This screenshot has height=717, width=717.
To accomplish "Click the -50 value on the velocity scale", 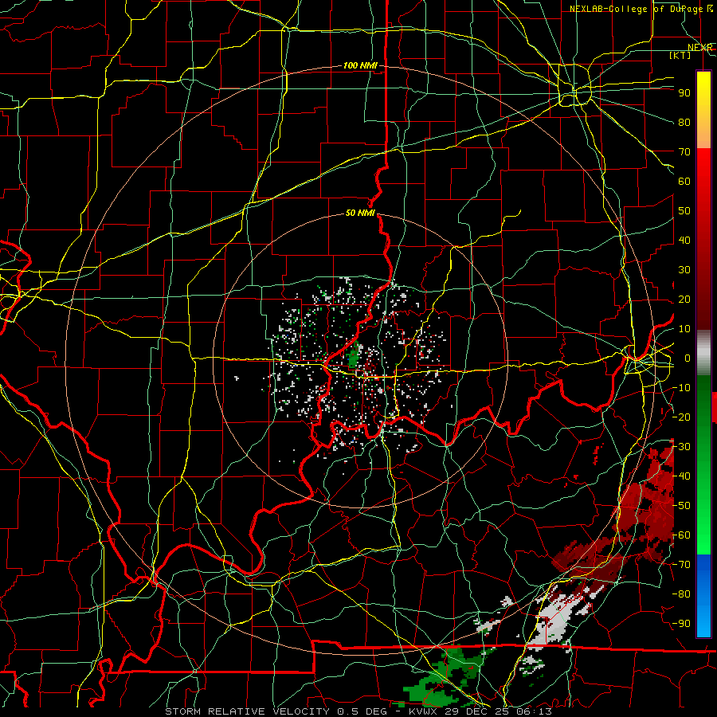I will pos(682,506).
